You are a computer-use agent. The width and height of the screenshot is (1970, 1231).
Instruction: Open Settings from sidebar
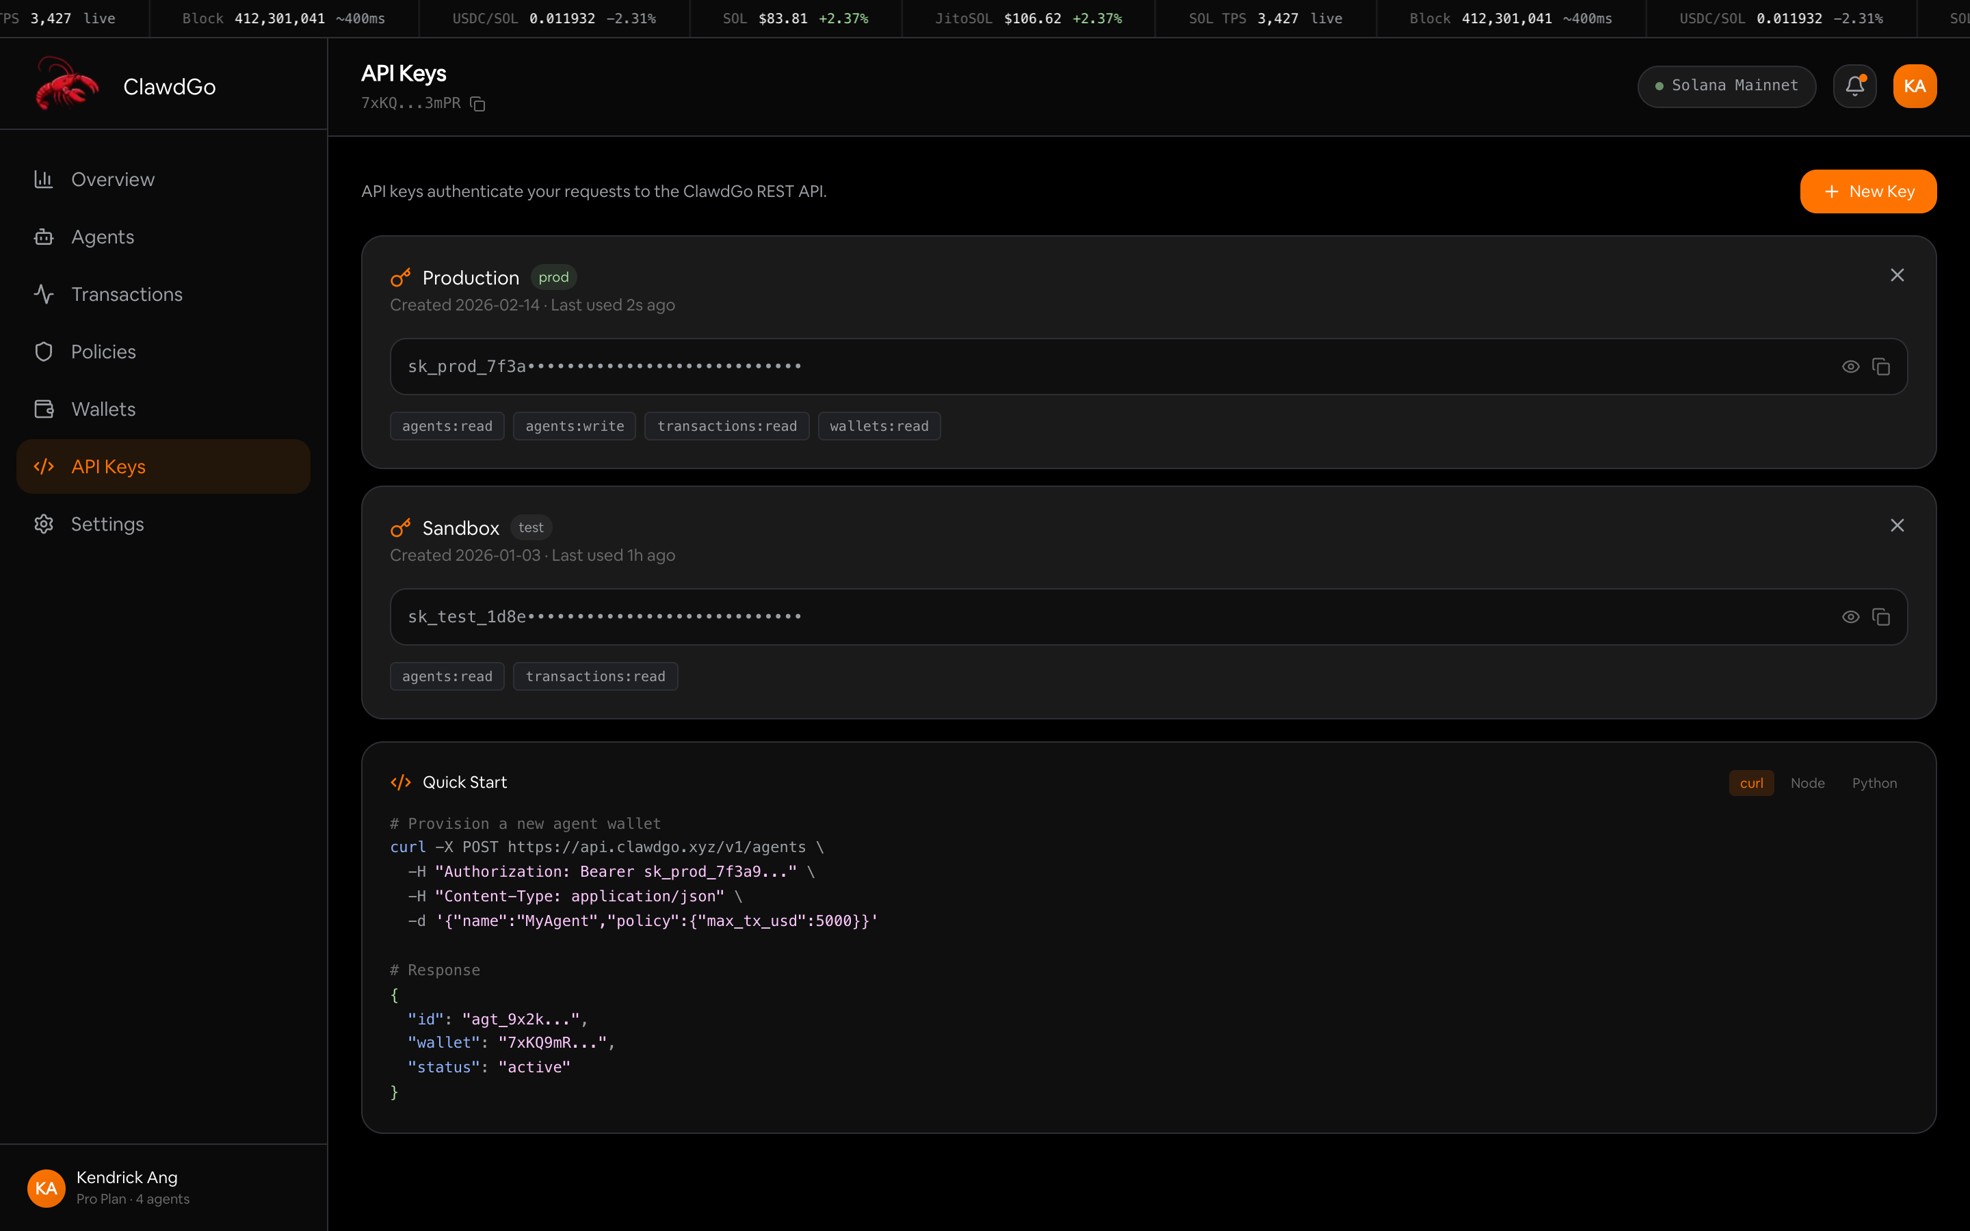click(x=107, y=525)
